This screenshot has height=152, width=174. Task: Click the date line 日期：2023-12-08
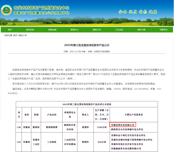(72, 52)
